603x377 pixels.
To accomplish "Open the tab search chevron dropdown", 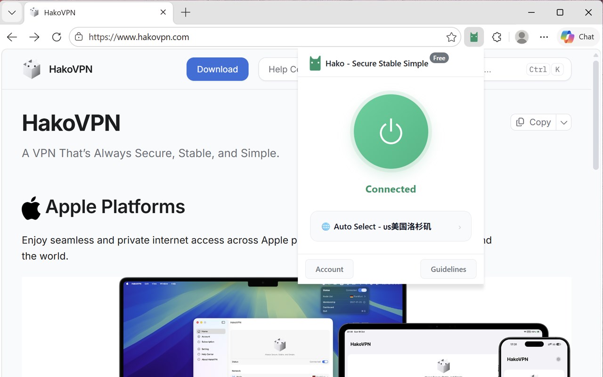I will 12,13.
